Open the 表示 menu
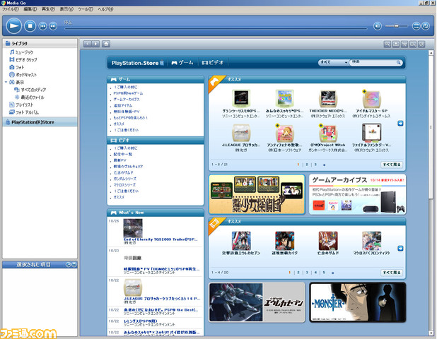This screenshot has height=339, width=437. coord(66,9)
